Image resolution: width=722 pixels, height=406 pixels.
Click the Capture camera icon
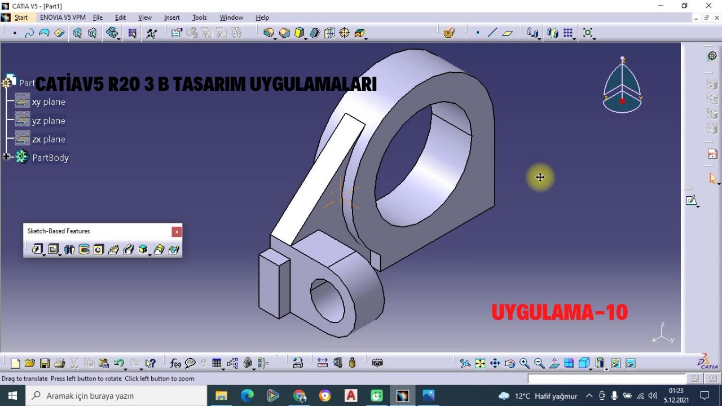click(377, 363)
